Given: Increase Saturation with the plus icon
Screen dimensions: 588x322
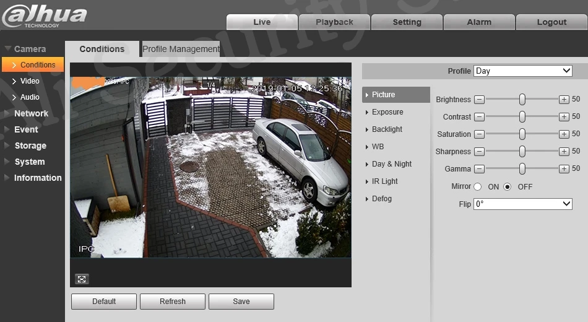Looking at the screenshot, I should point(564,134).
